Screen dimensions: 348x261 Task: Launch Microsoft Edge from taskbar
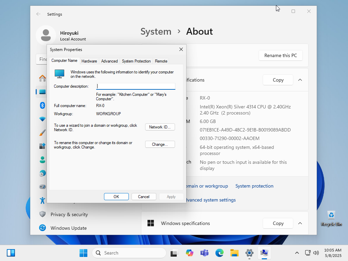click(220, 253)
